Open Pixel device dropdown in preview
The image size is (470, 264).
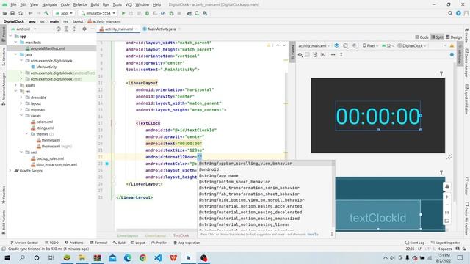click(370, 45)
